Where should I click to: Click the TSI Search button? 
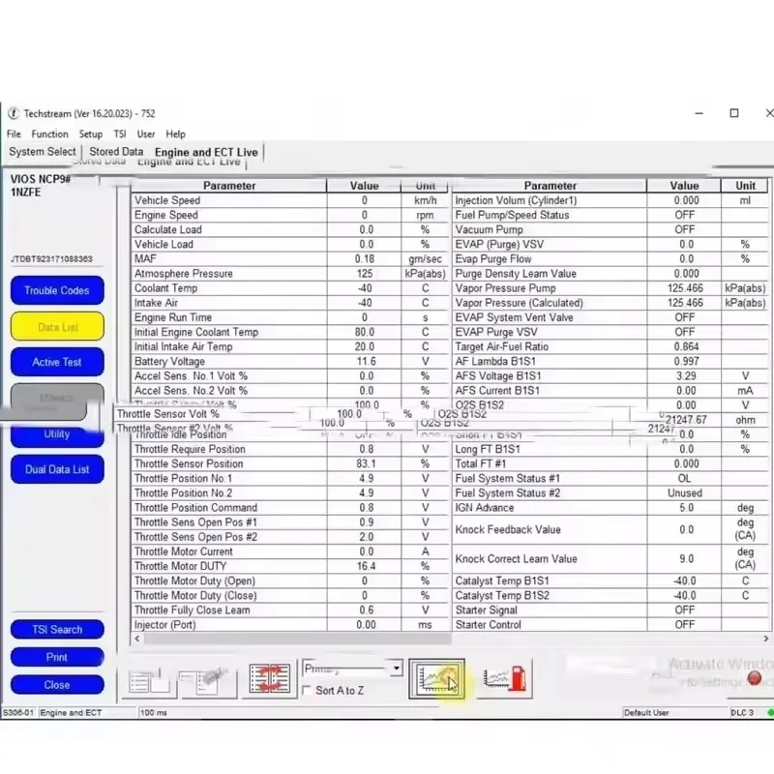[56, 629]
